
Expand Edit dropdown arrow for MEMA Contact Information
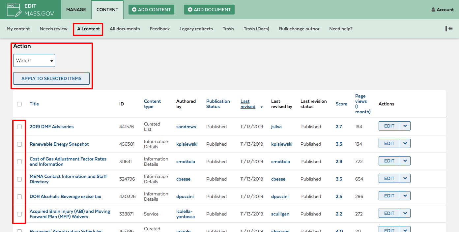[x=405, y=178]
